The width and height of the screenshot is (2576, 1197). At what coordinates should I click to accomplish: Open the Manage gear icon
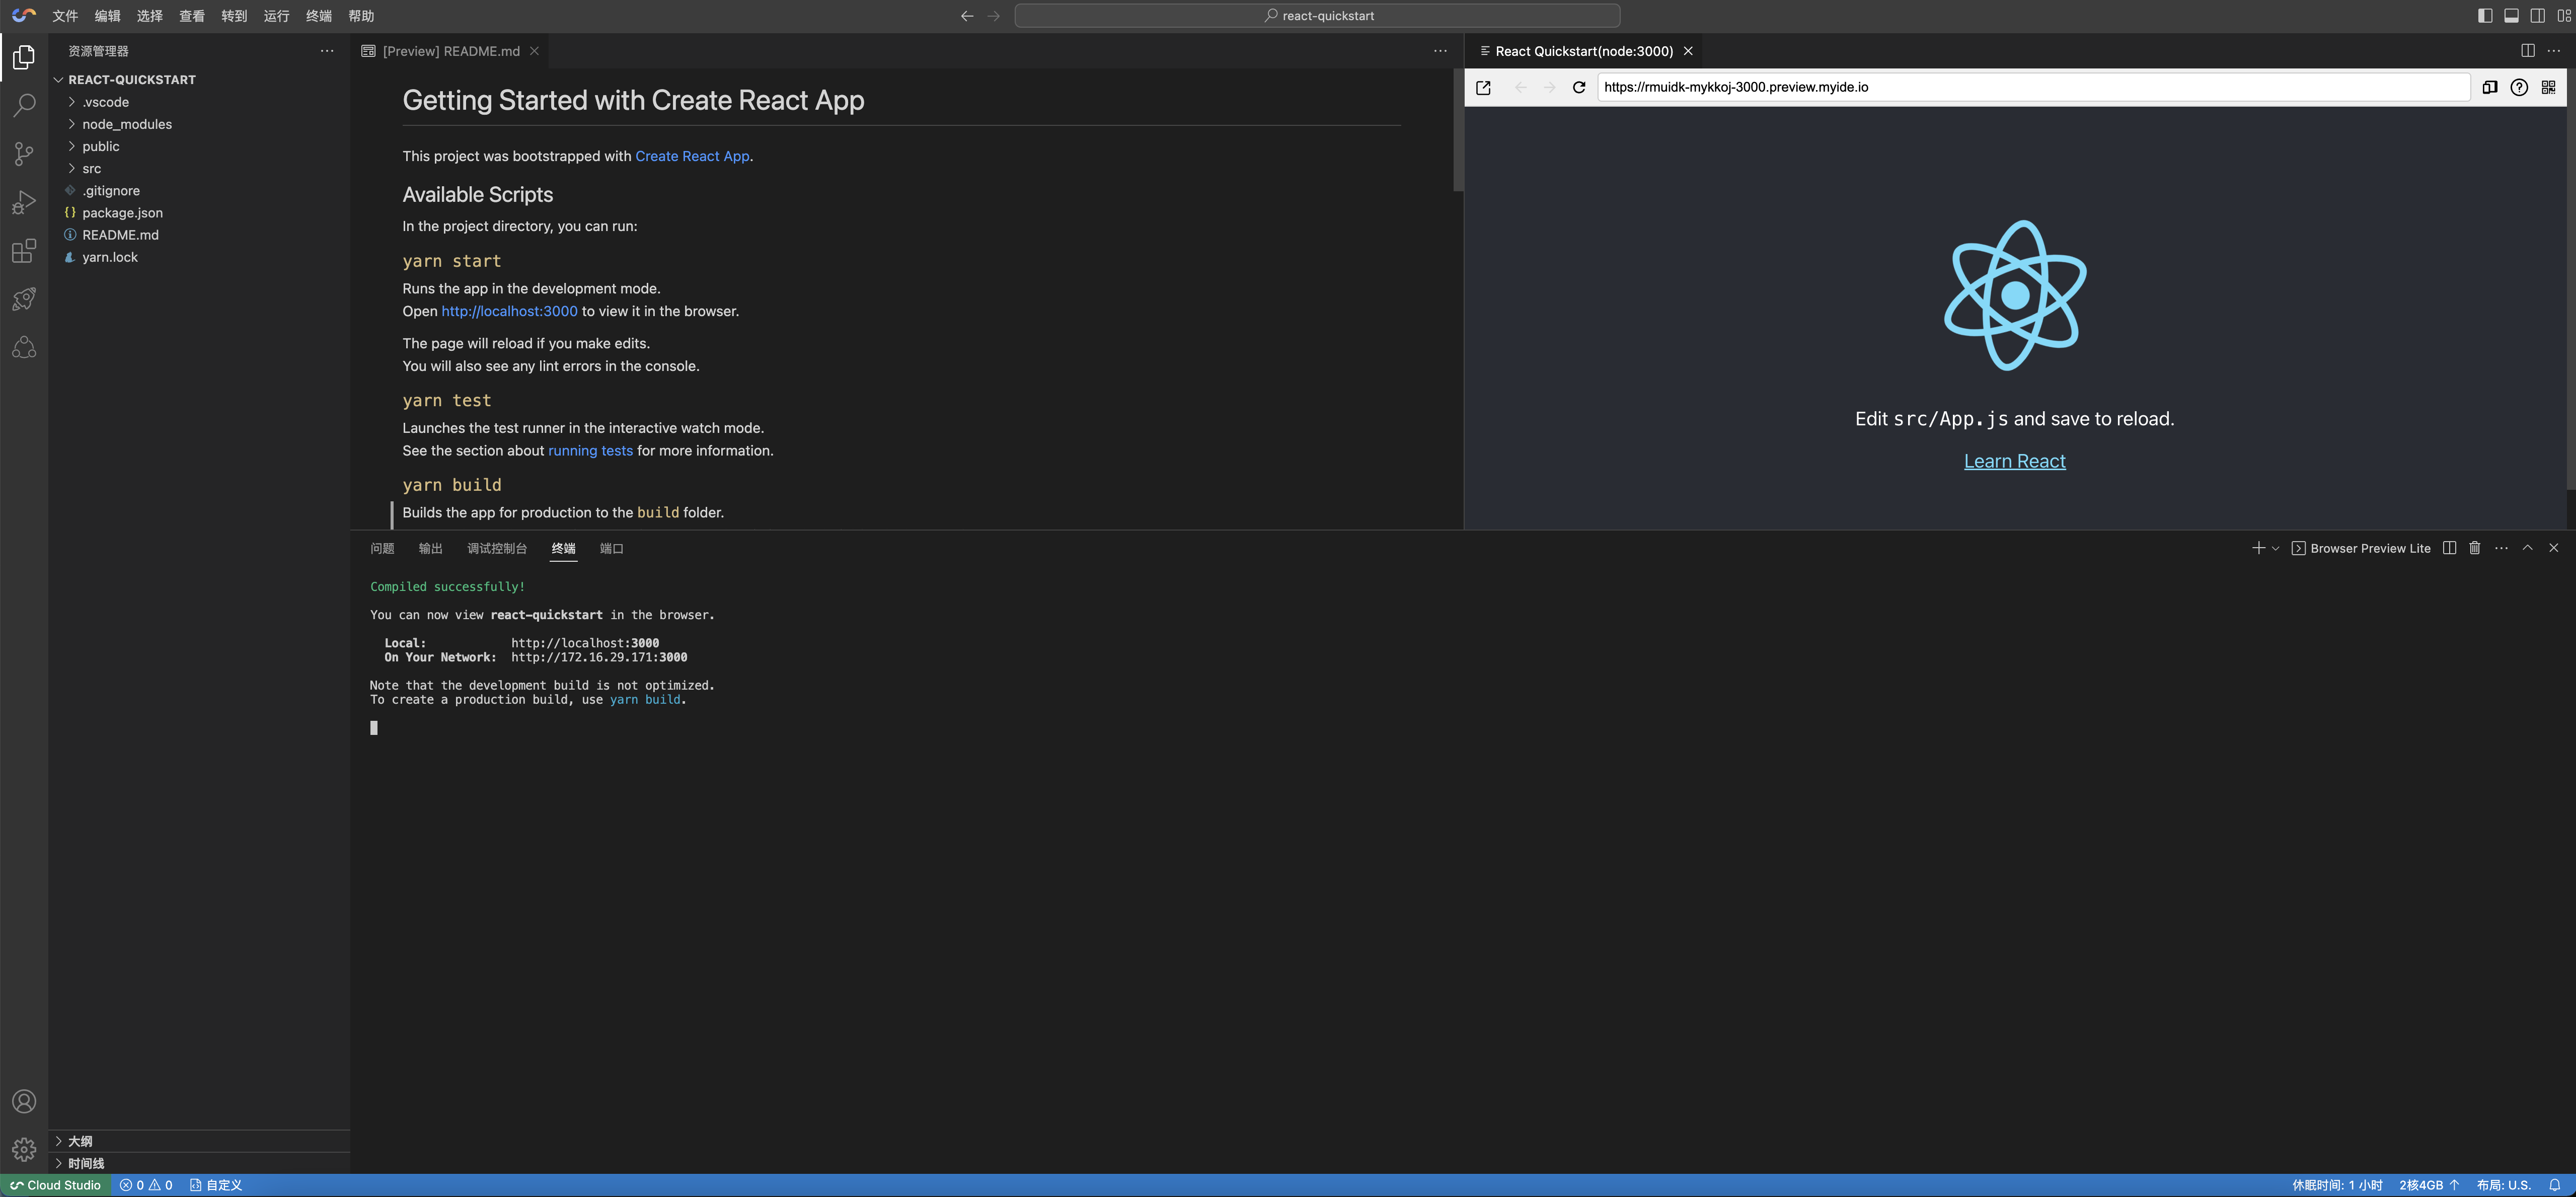24,1150
